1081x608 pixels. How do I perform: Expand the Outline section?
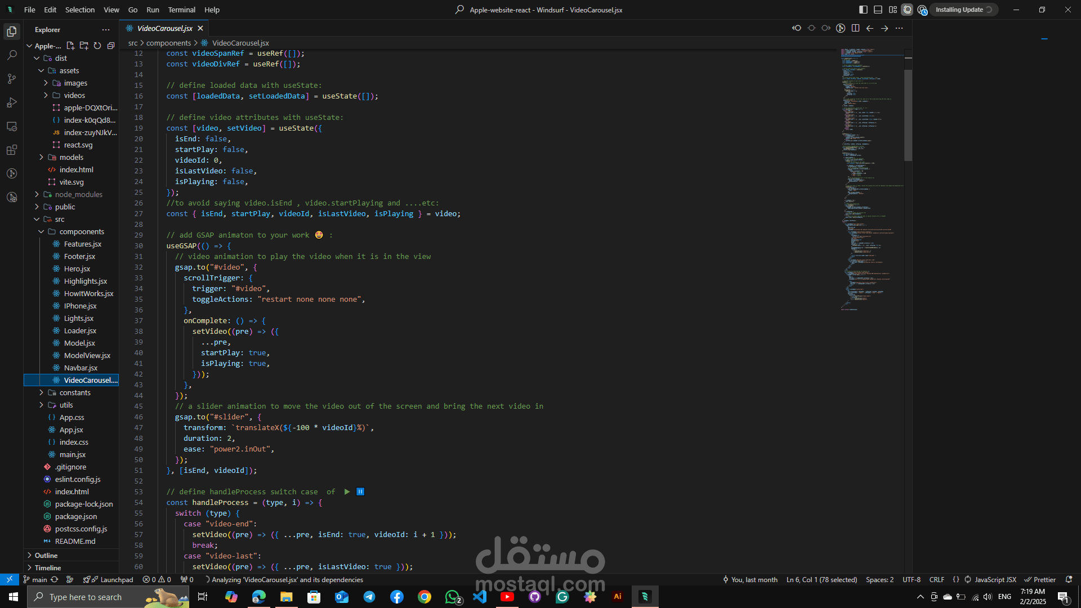(x=46, y=555)
